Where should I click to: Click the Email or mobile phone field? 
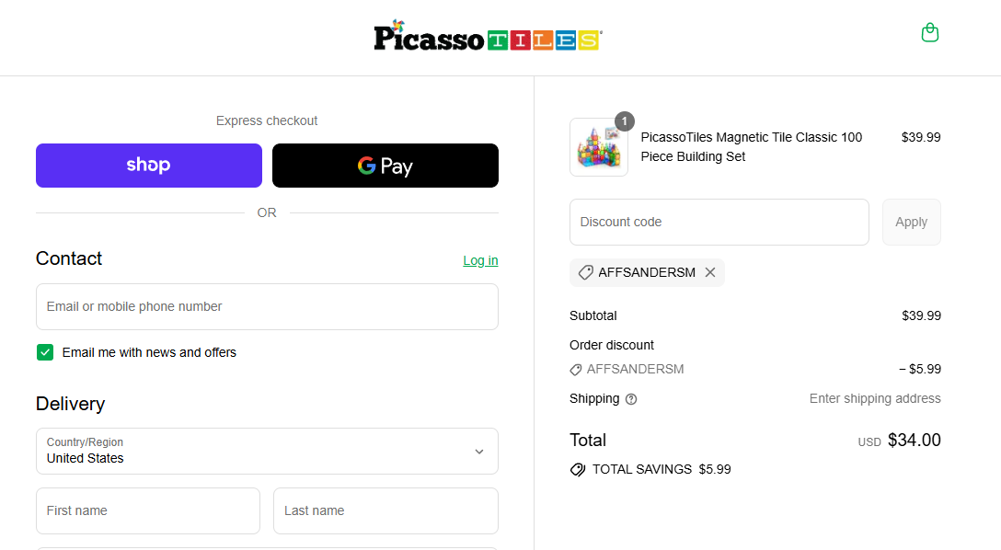(x=267, y=306)
